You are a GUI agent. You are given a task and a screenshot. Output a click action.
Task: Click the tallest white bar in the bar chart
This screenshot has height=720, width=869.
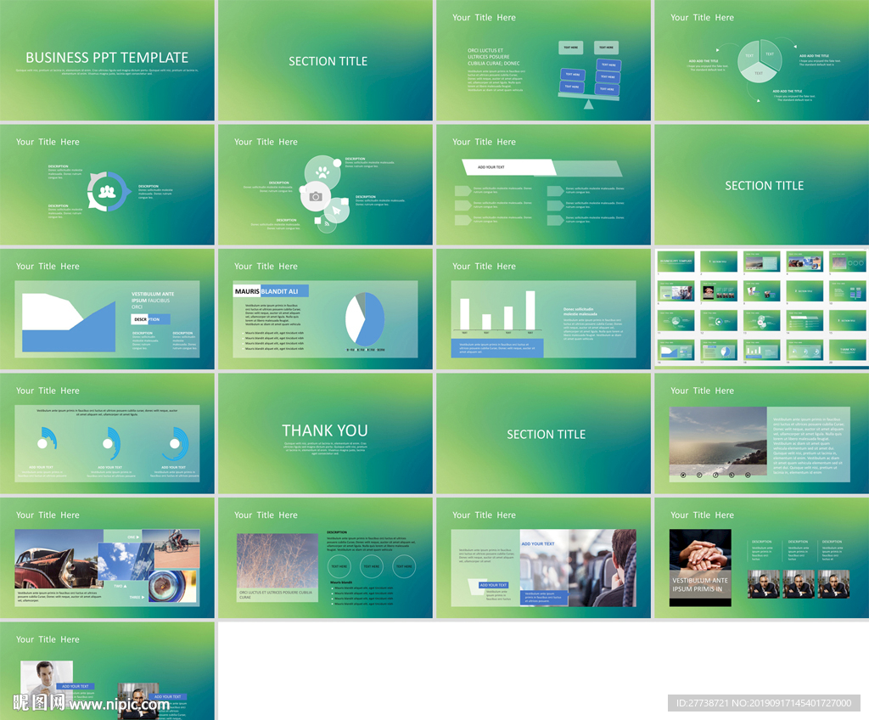click(x=530, y=310)
